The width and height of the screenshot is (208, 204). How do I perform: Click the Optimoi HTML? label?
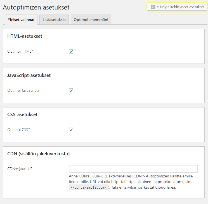[20, 51]
